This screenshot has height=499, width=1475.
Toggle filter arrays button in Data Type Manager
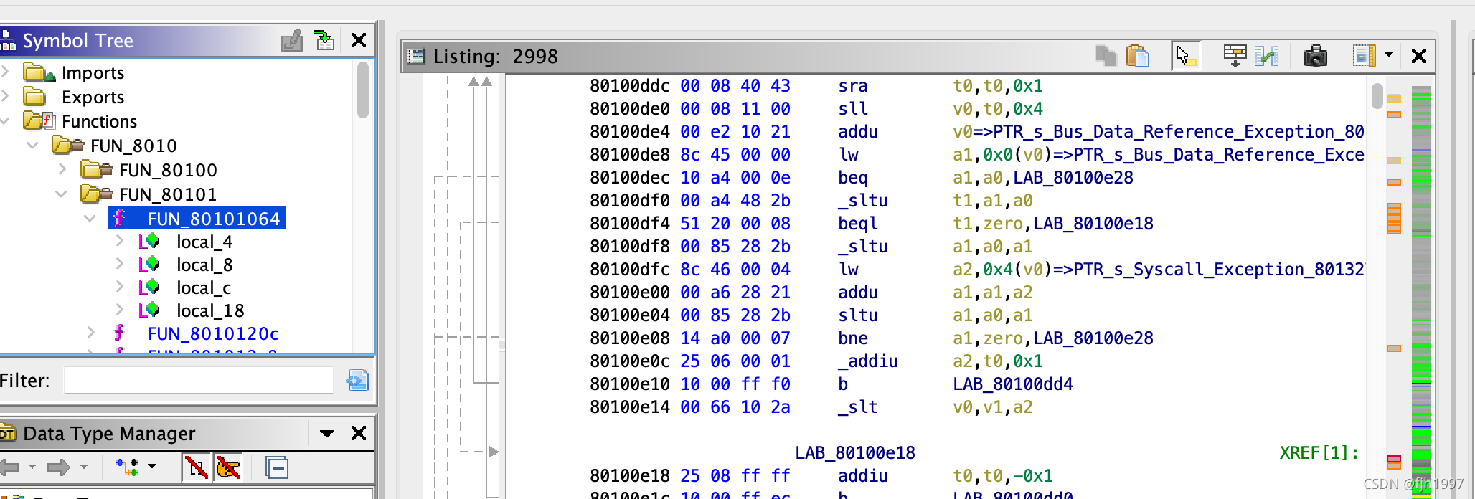(x=196, y=467)
